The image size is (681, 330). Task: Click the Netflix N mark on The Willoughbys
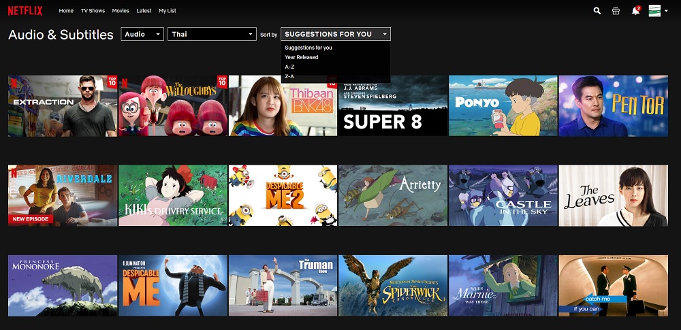click(x=124, y=82)
